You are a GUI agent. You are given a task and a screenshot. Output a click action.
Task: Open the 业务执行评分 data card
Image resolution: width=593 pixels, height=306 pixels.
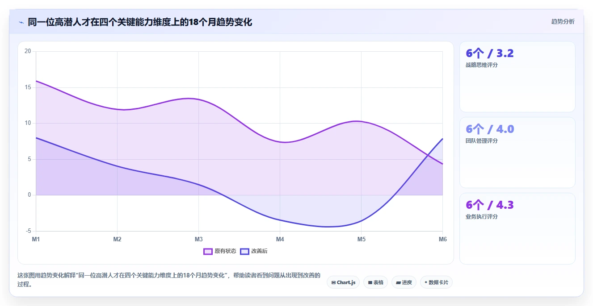[517, 228]
